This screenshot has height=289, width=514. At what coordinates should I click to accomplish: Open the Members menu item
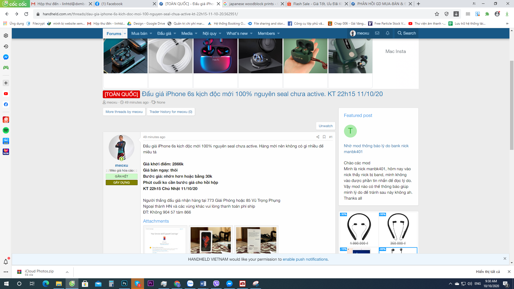click(x=266, y=33)
